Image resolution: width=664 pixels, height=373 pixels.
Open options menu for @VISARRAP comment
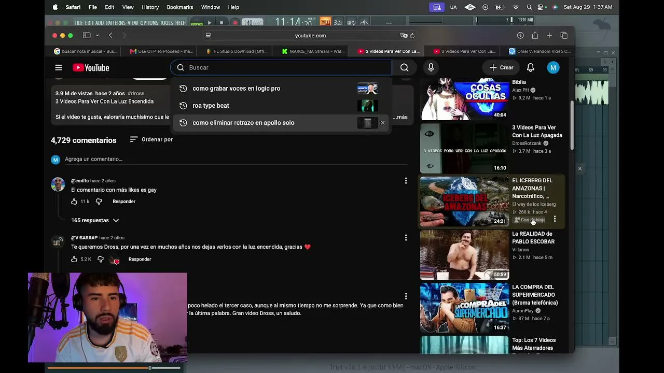[x=406, y=237]
